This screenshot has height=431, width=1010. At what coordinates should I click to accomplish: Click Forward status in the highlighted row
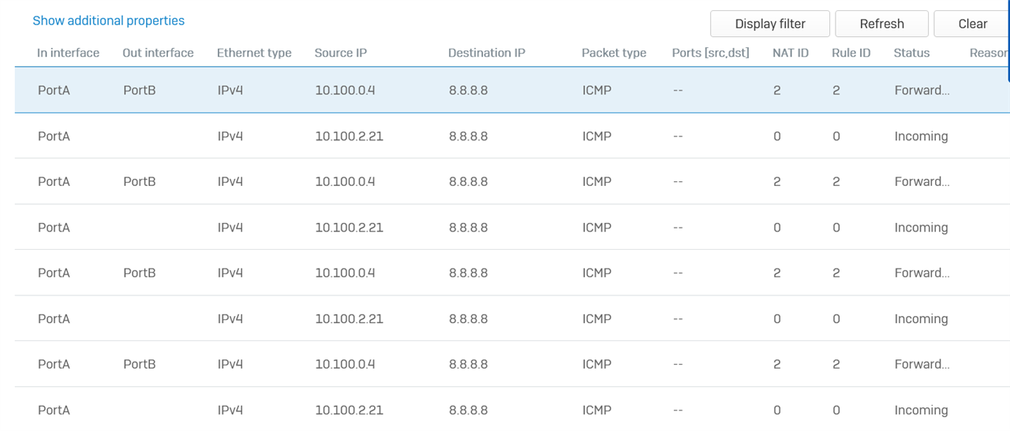[x=921, y=90]
